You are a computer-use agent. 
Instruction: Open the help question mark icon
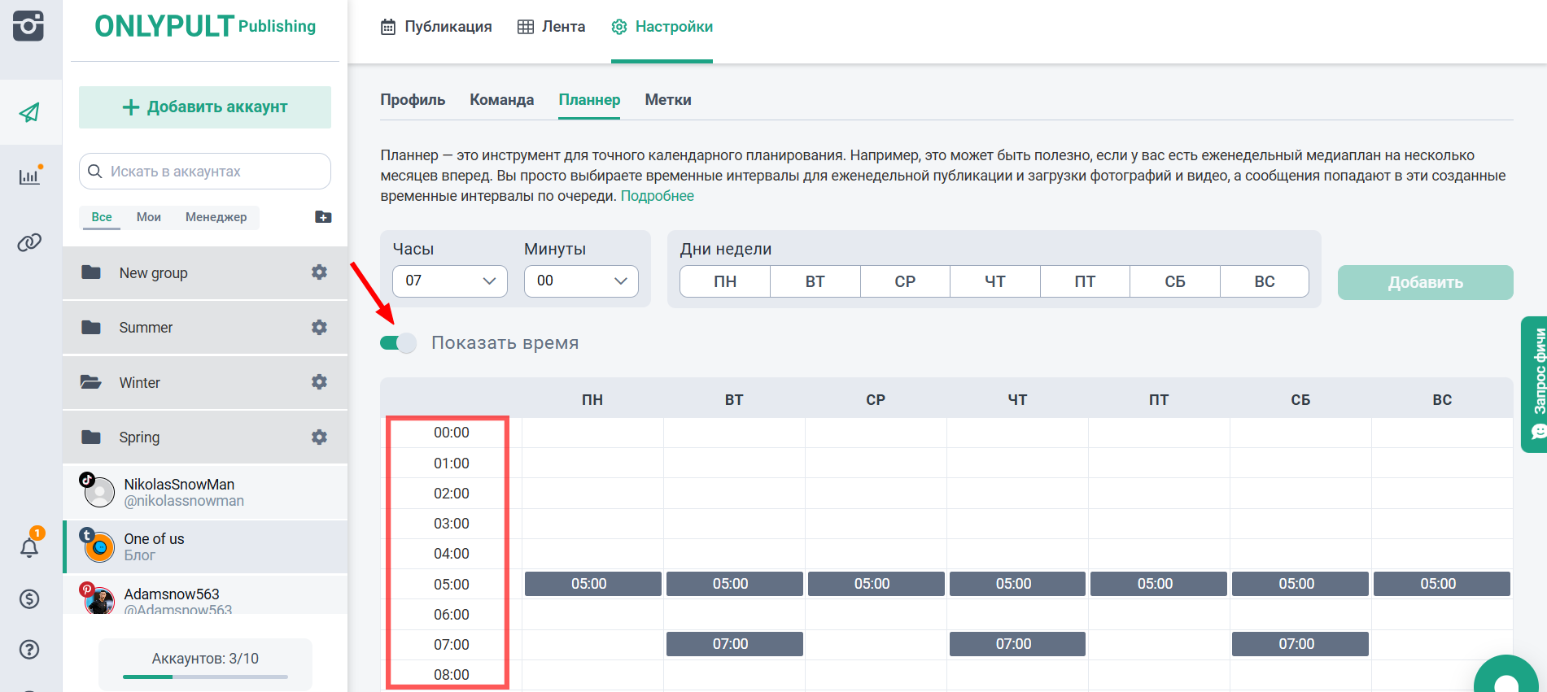[x=30, y=649]
